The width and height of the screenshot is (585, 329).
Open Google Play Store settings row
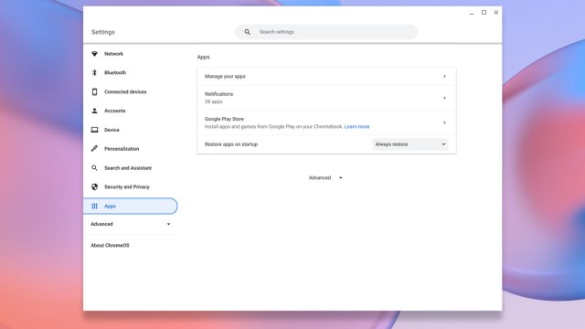click(x=326, y=122)
